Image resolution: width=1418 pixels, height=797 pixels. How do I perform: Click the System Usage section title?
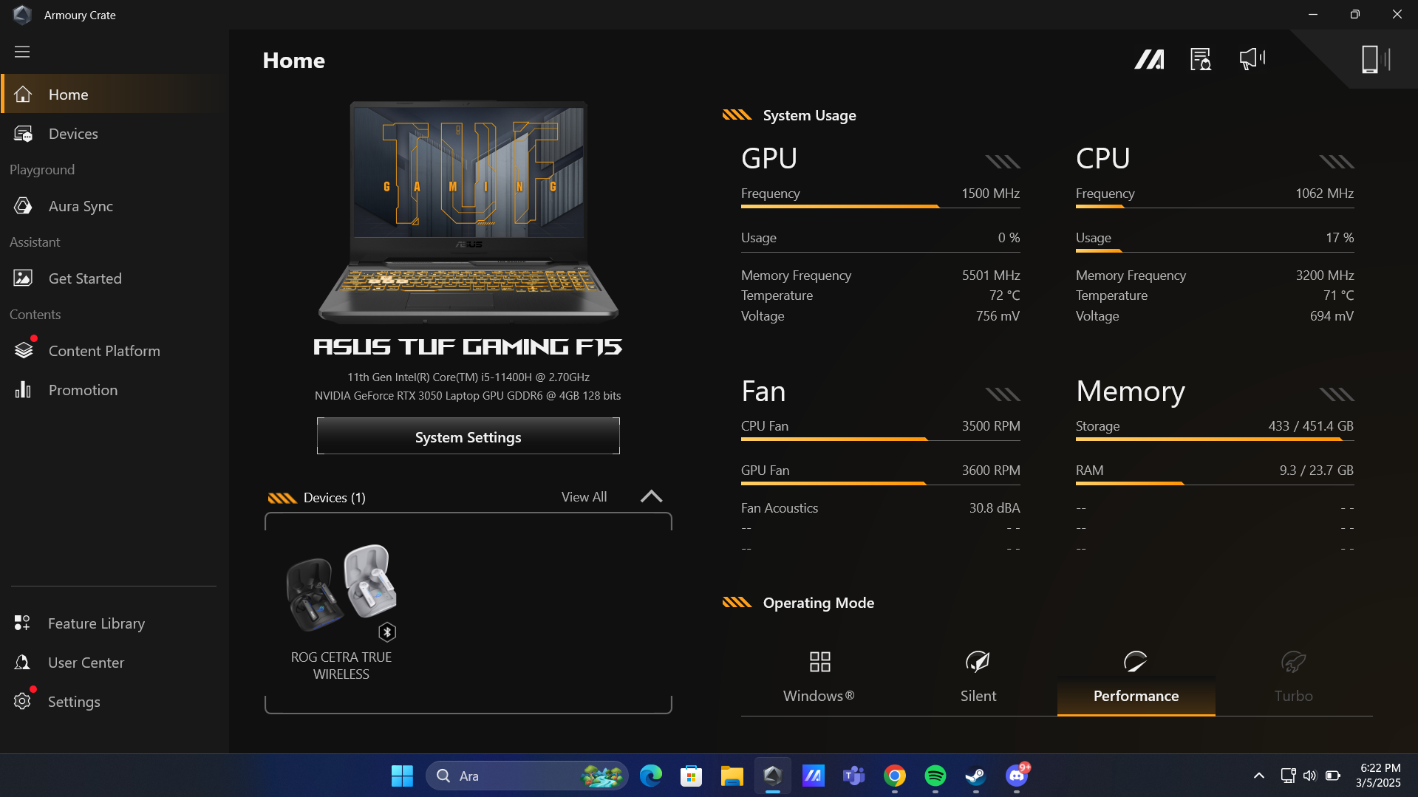click(809, 115)
